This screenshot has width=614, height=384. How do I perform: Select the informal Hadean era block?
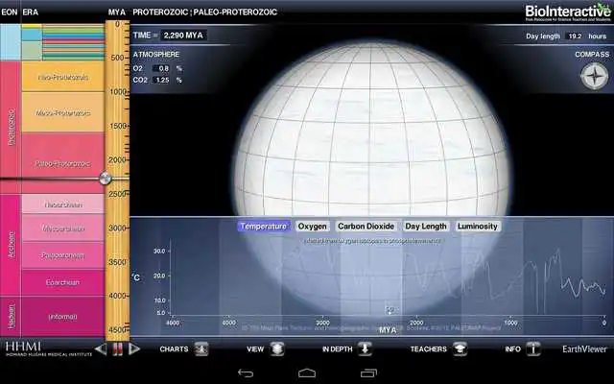click(62, 316)
